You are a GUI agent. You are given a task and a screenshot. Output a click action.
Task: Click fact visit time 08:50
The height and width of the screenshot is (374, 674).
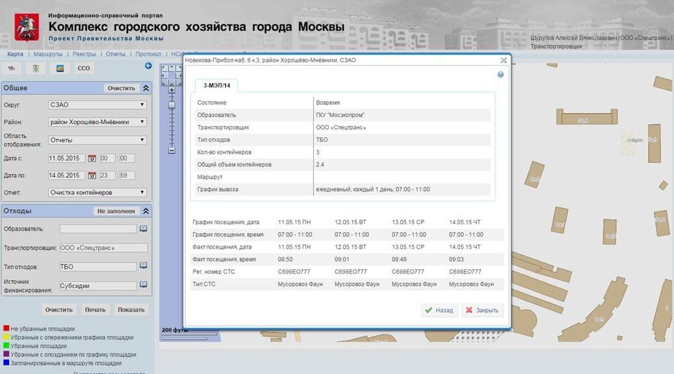[285, 259]
